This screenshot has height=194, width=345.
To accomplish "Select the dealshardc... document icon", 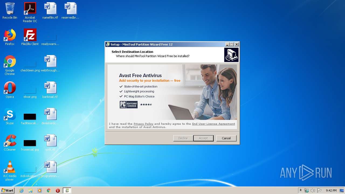I will [x=50, y=117].
